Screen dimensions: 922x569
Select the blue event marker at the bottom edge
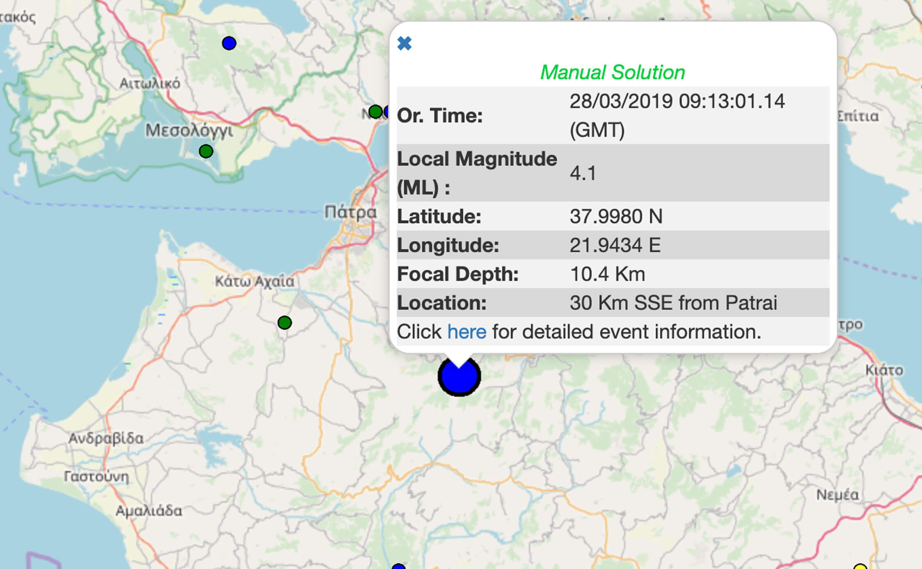coord(398,567)
